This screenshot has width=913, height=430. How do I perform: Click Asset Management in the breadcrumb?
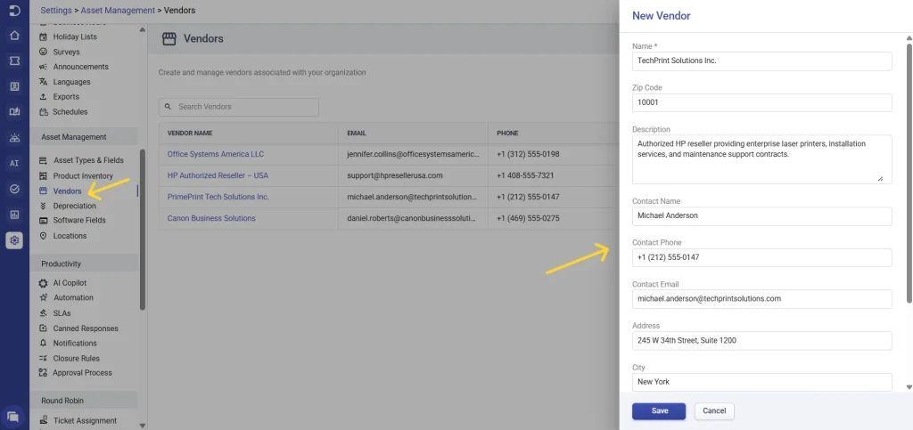point(119,11)
